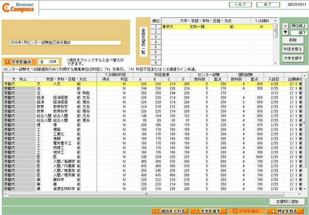Sort by the 入試日 column header
The width and height of the screenshot is (309, 215).
click(x=274, y=79)
